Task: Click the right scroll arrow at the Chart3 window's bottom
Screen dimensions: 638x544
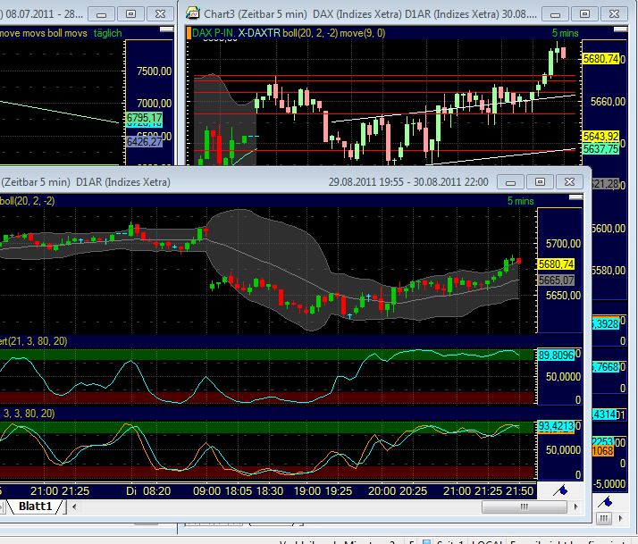Action: pos(620,518)
